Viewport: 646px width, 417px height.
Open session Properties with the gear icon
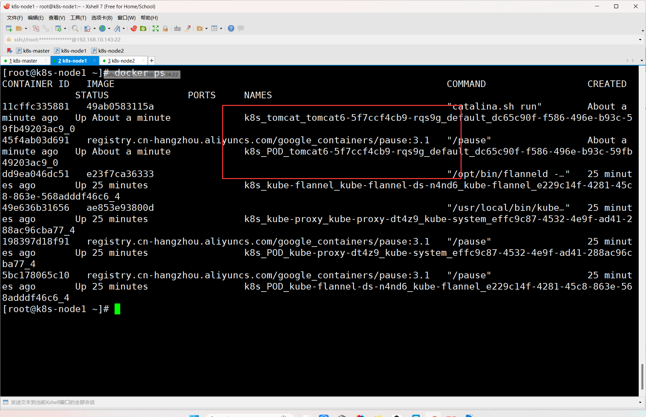point(58,28)
